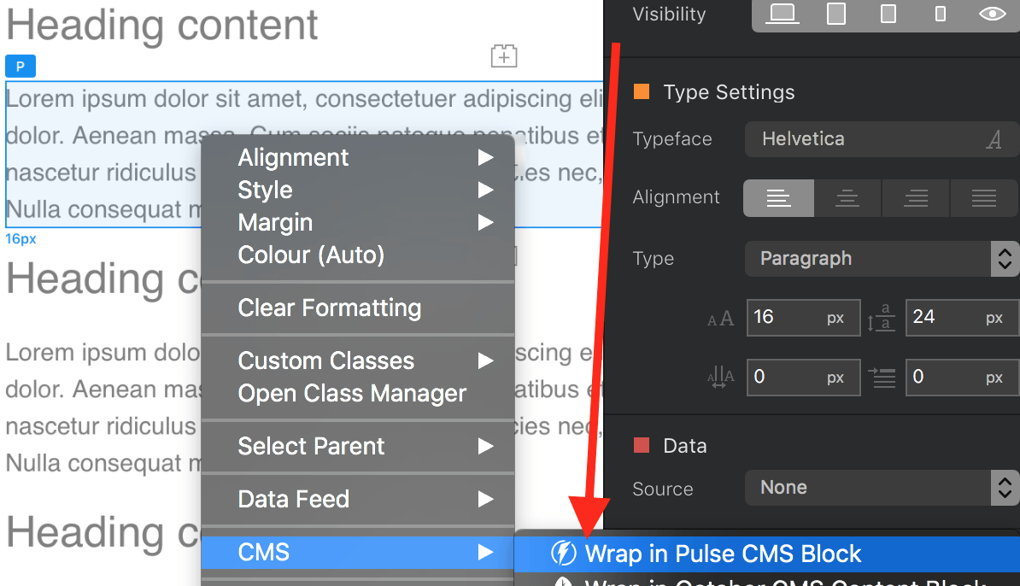Click the orange Type Settings swatch
This screenshot has width=1020, height=586.
(642, 92)
